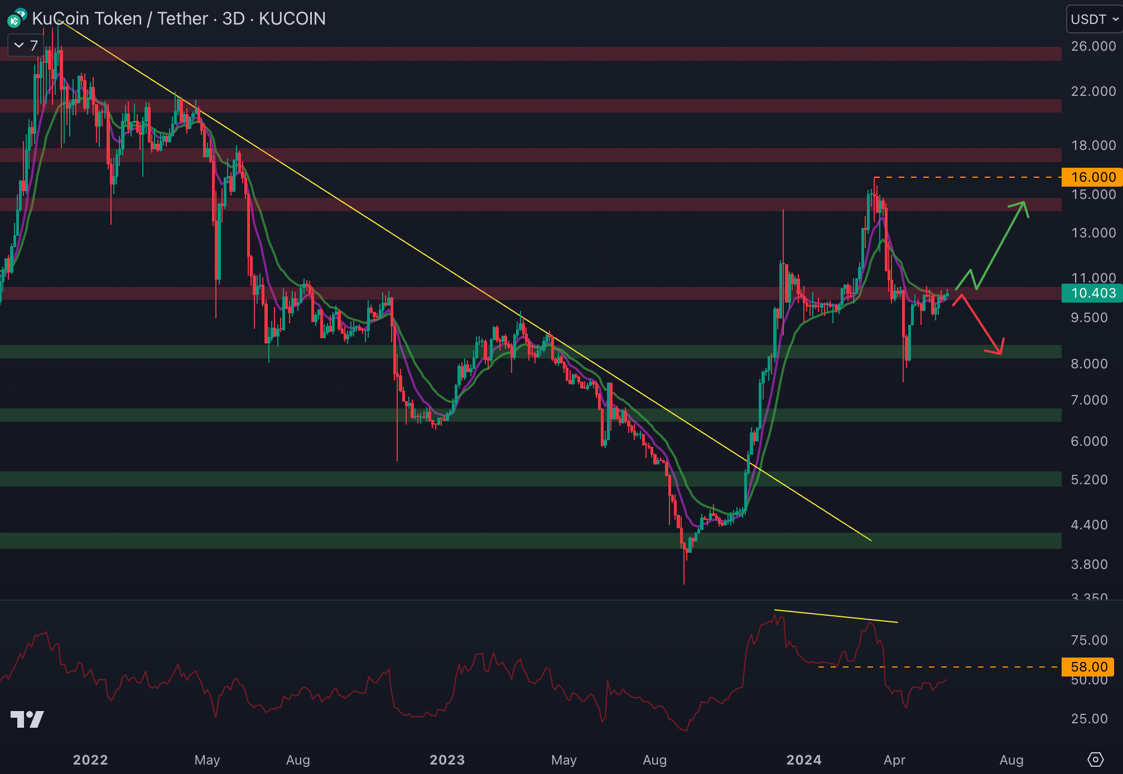
Task: Open the TradingView logo link
Action: (27, 719)
